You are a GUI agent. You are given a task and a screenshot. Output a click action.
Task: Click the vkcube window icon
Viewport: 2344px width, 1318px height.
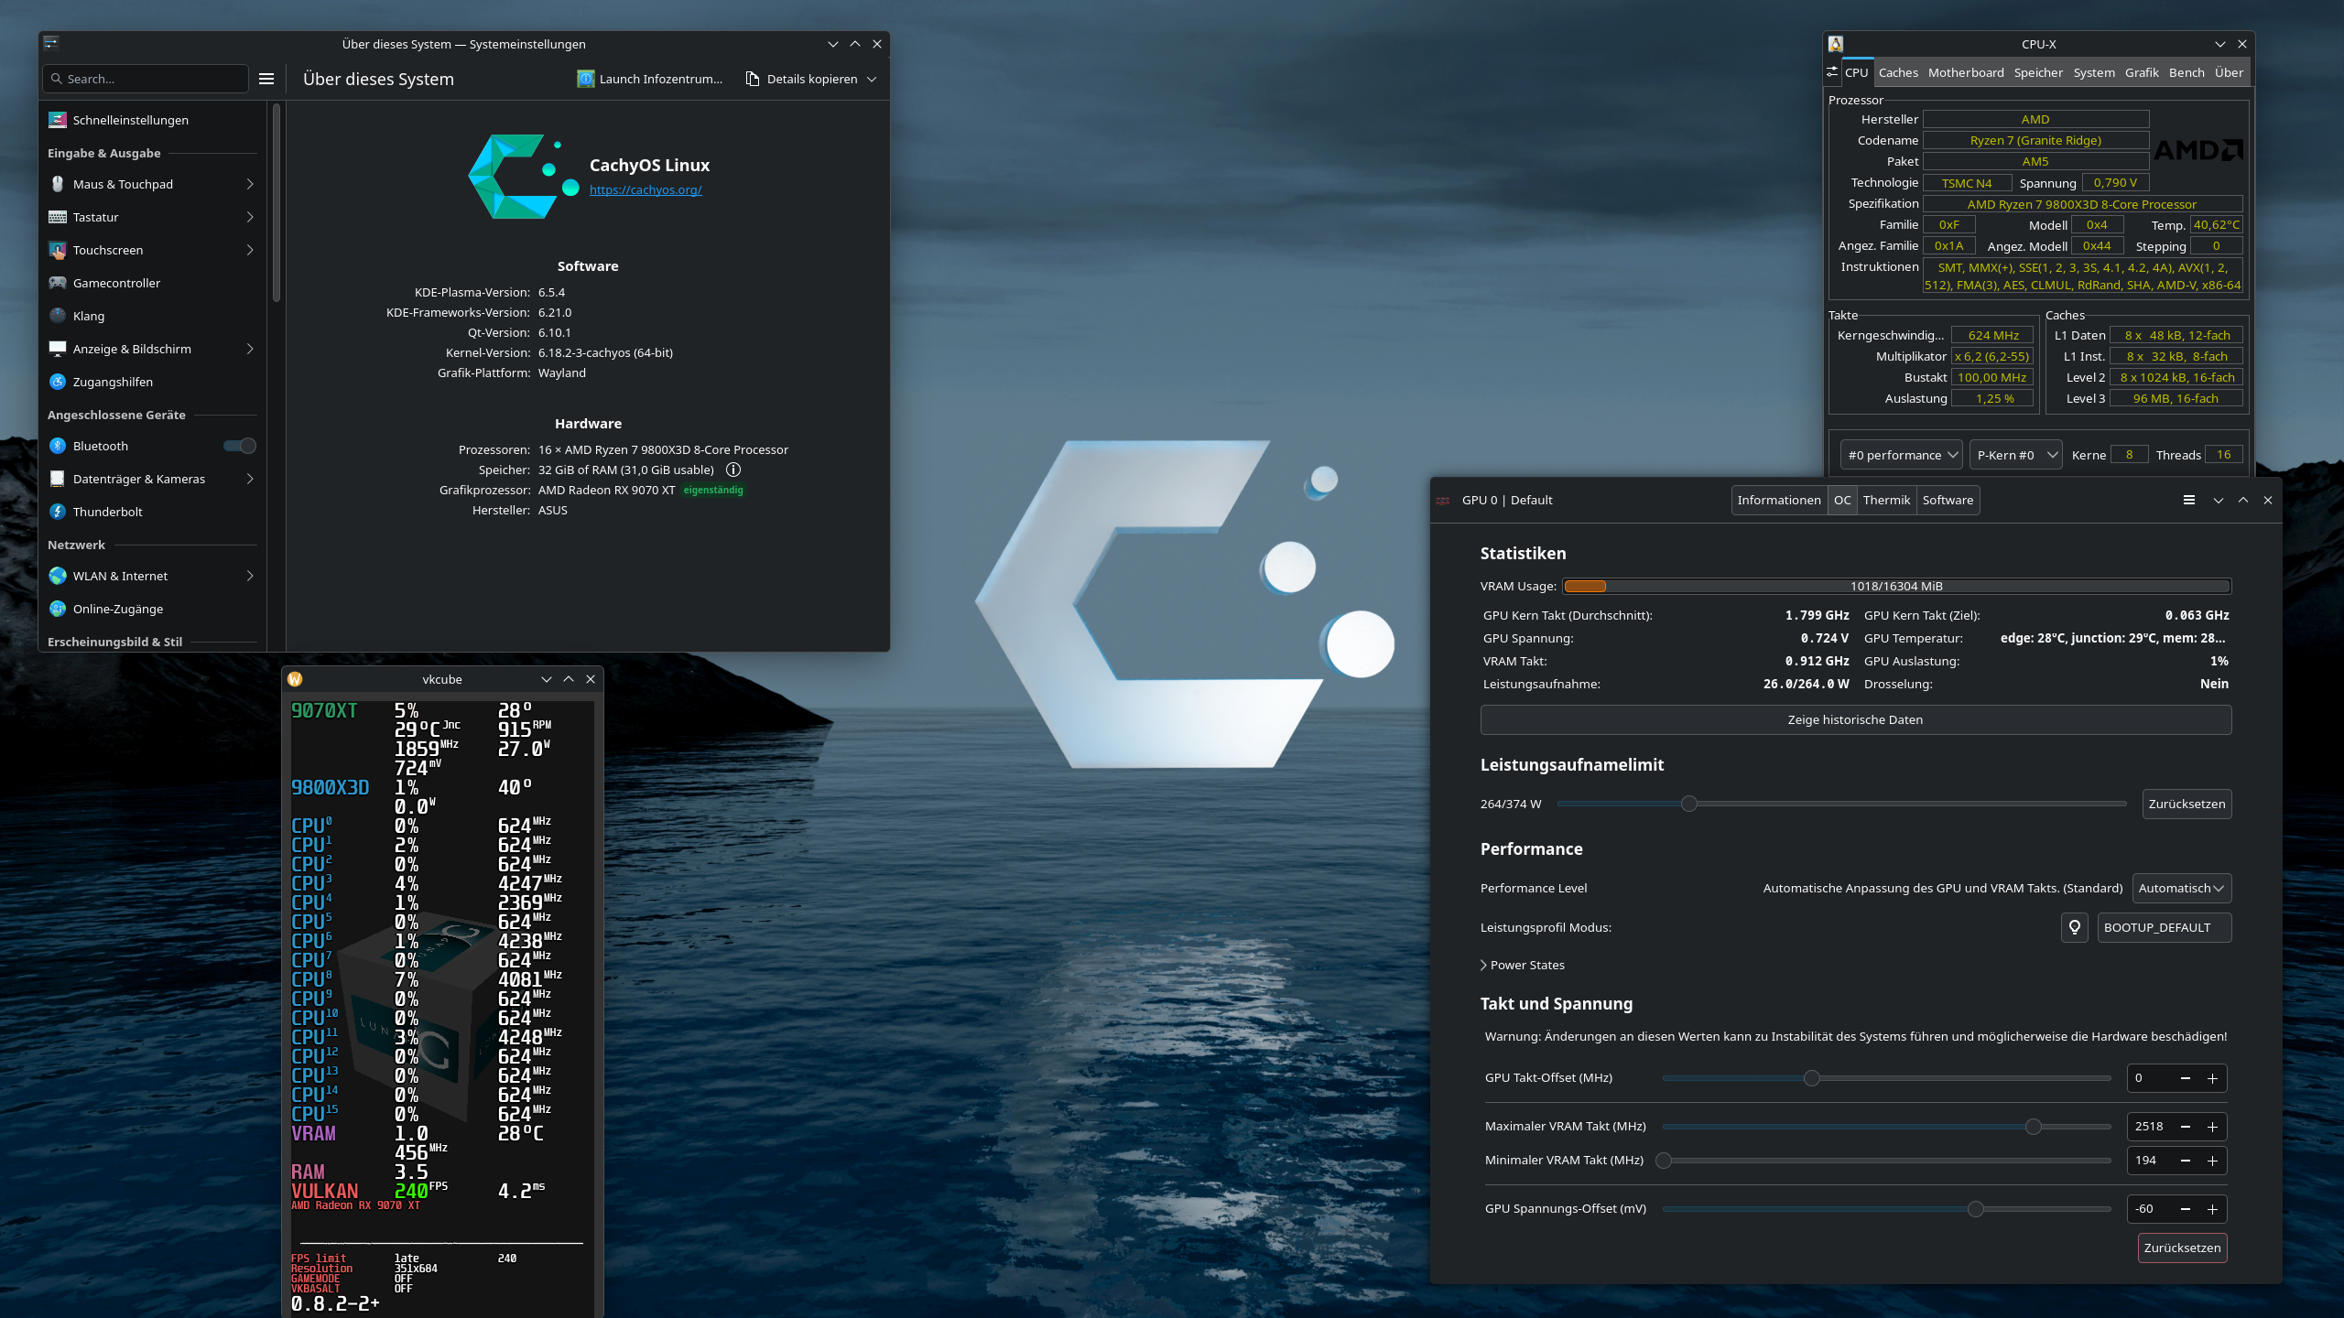pos(295,679)
